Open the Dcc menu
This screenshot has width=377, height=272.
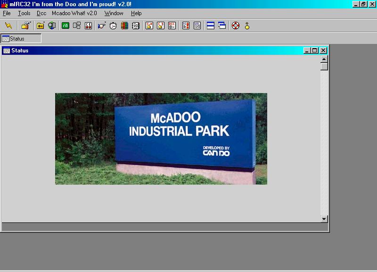pos(41,13)
